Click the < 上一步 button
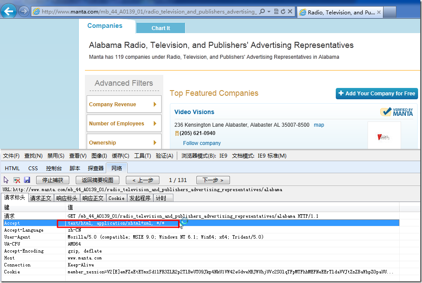This screenshot has width=422, height=283. [143, 180]
